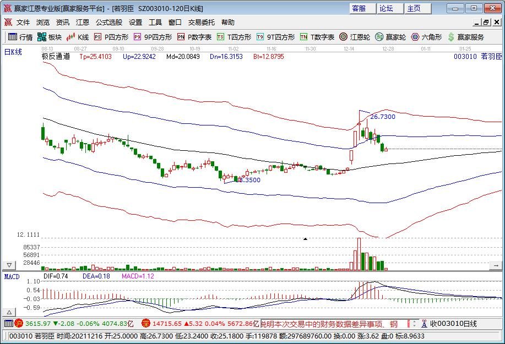Open the 设置 menu
The height and width of the screenshot is (344, 505).
click(135, 22)
